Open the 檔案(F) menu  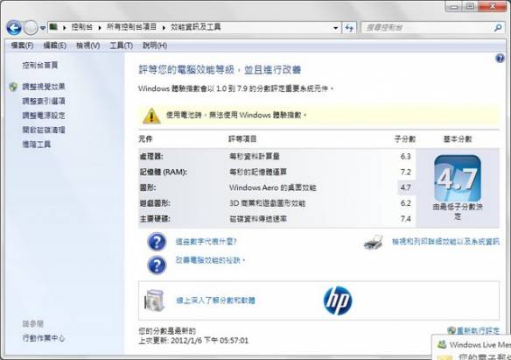[22, 46]
